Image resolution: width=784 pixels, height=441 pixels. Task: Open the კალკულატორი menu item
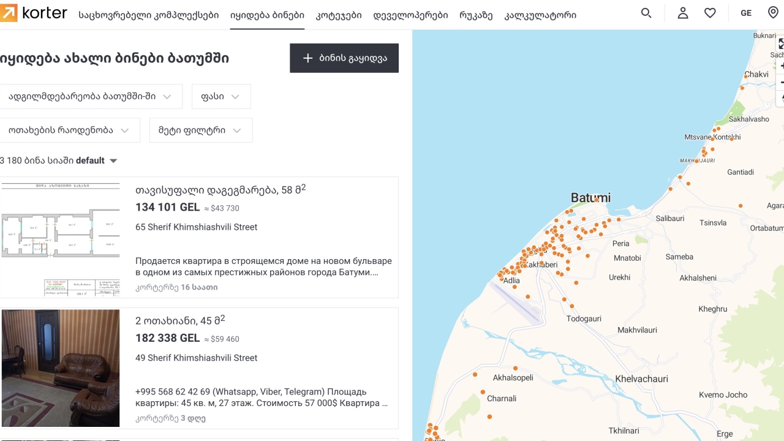coord(540,15)
